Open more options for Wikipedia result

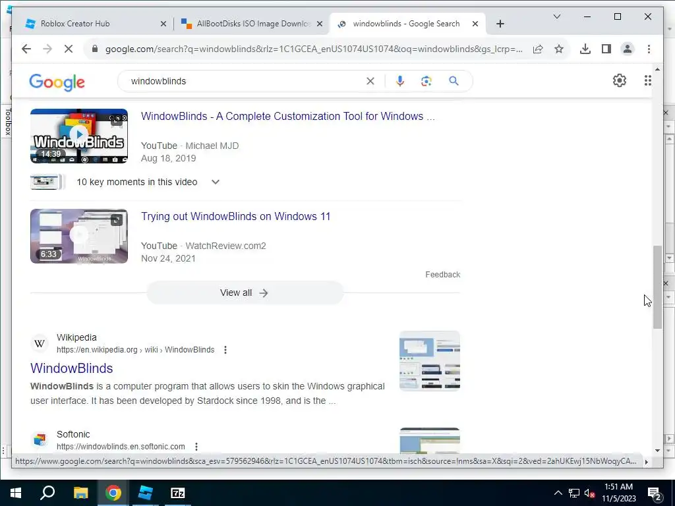click(x=225, y=350)
